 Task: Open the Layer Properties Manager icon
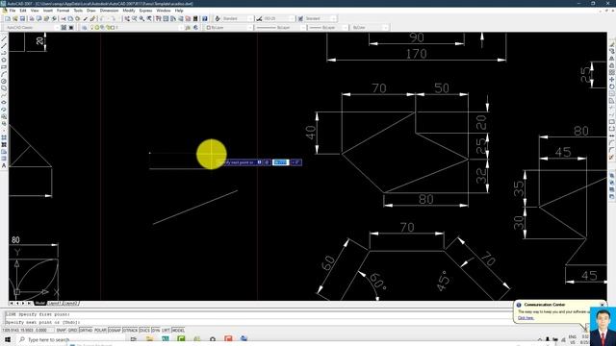pyautogui.click(x=84, y=28)
